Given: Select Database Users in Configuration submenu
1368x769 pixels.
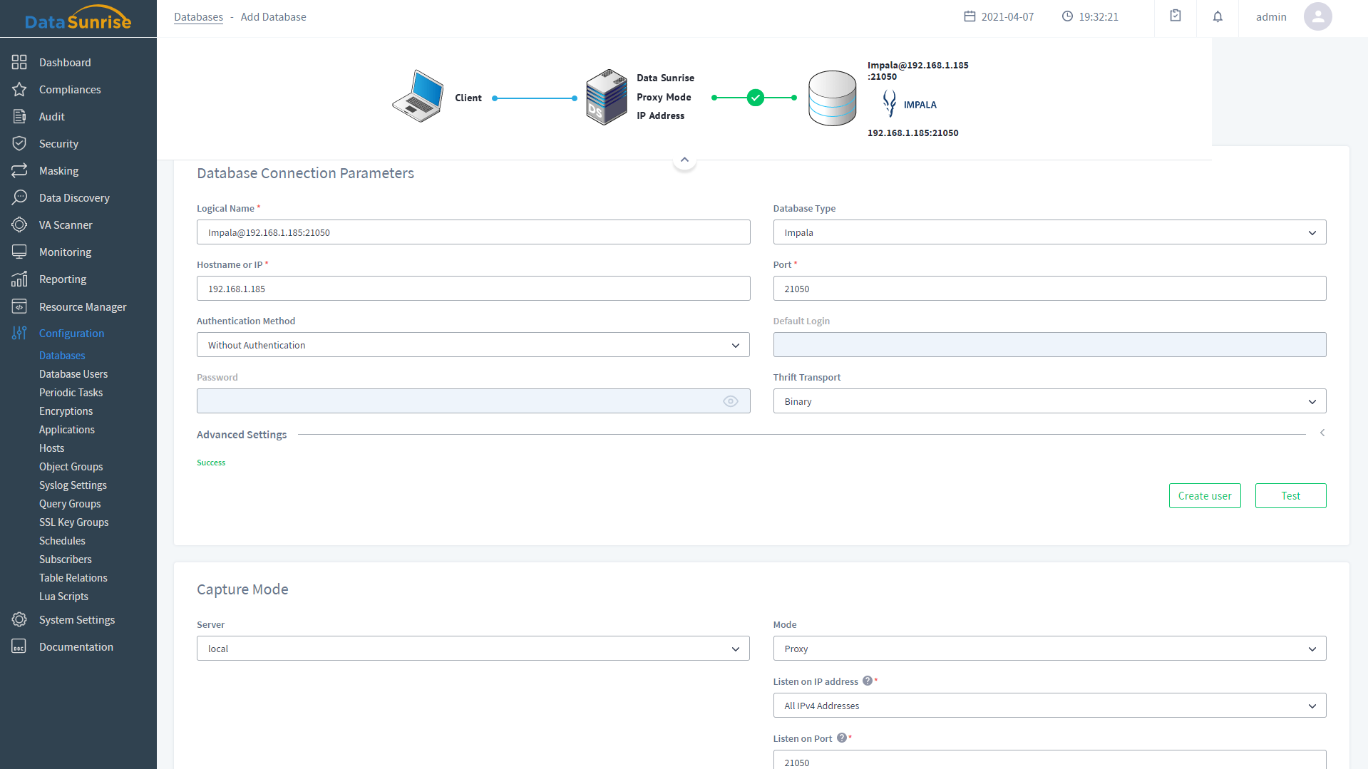Looking at the screenshot, I should coord(73,374).
